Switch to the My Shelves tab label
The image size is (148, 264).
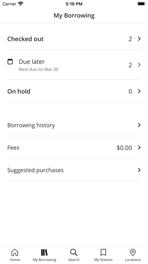(x=103, y=260)
